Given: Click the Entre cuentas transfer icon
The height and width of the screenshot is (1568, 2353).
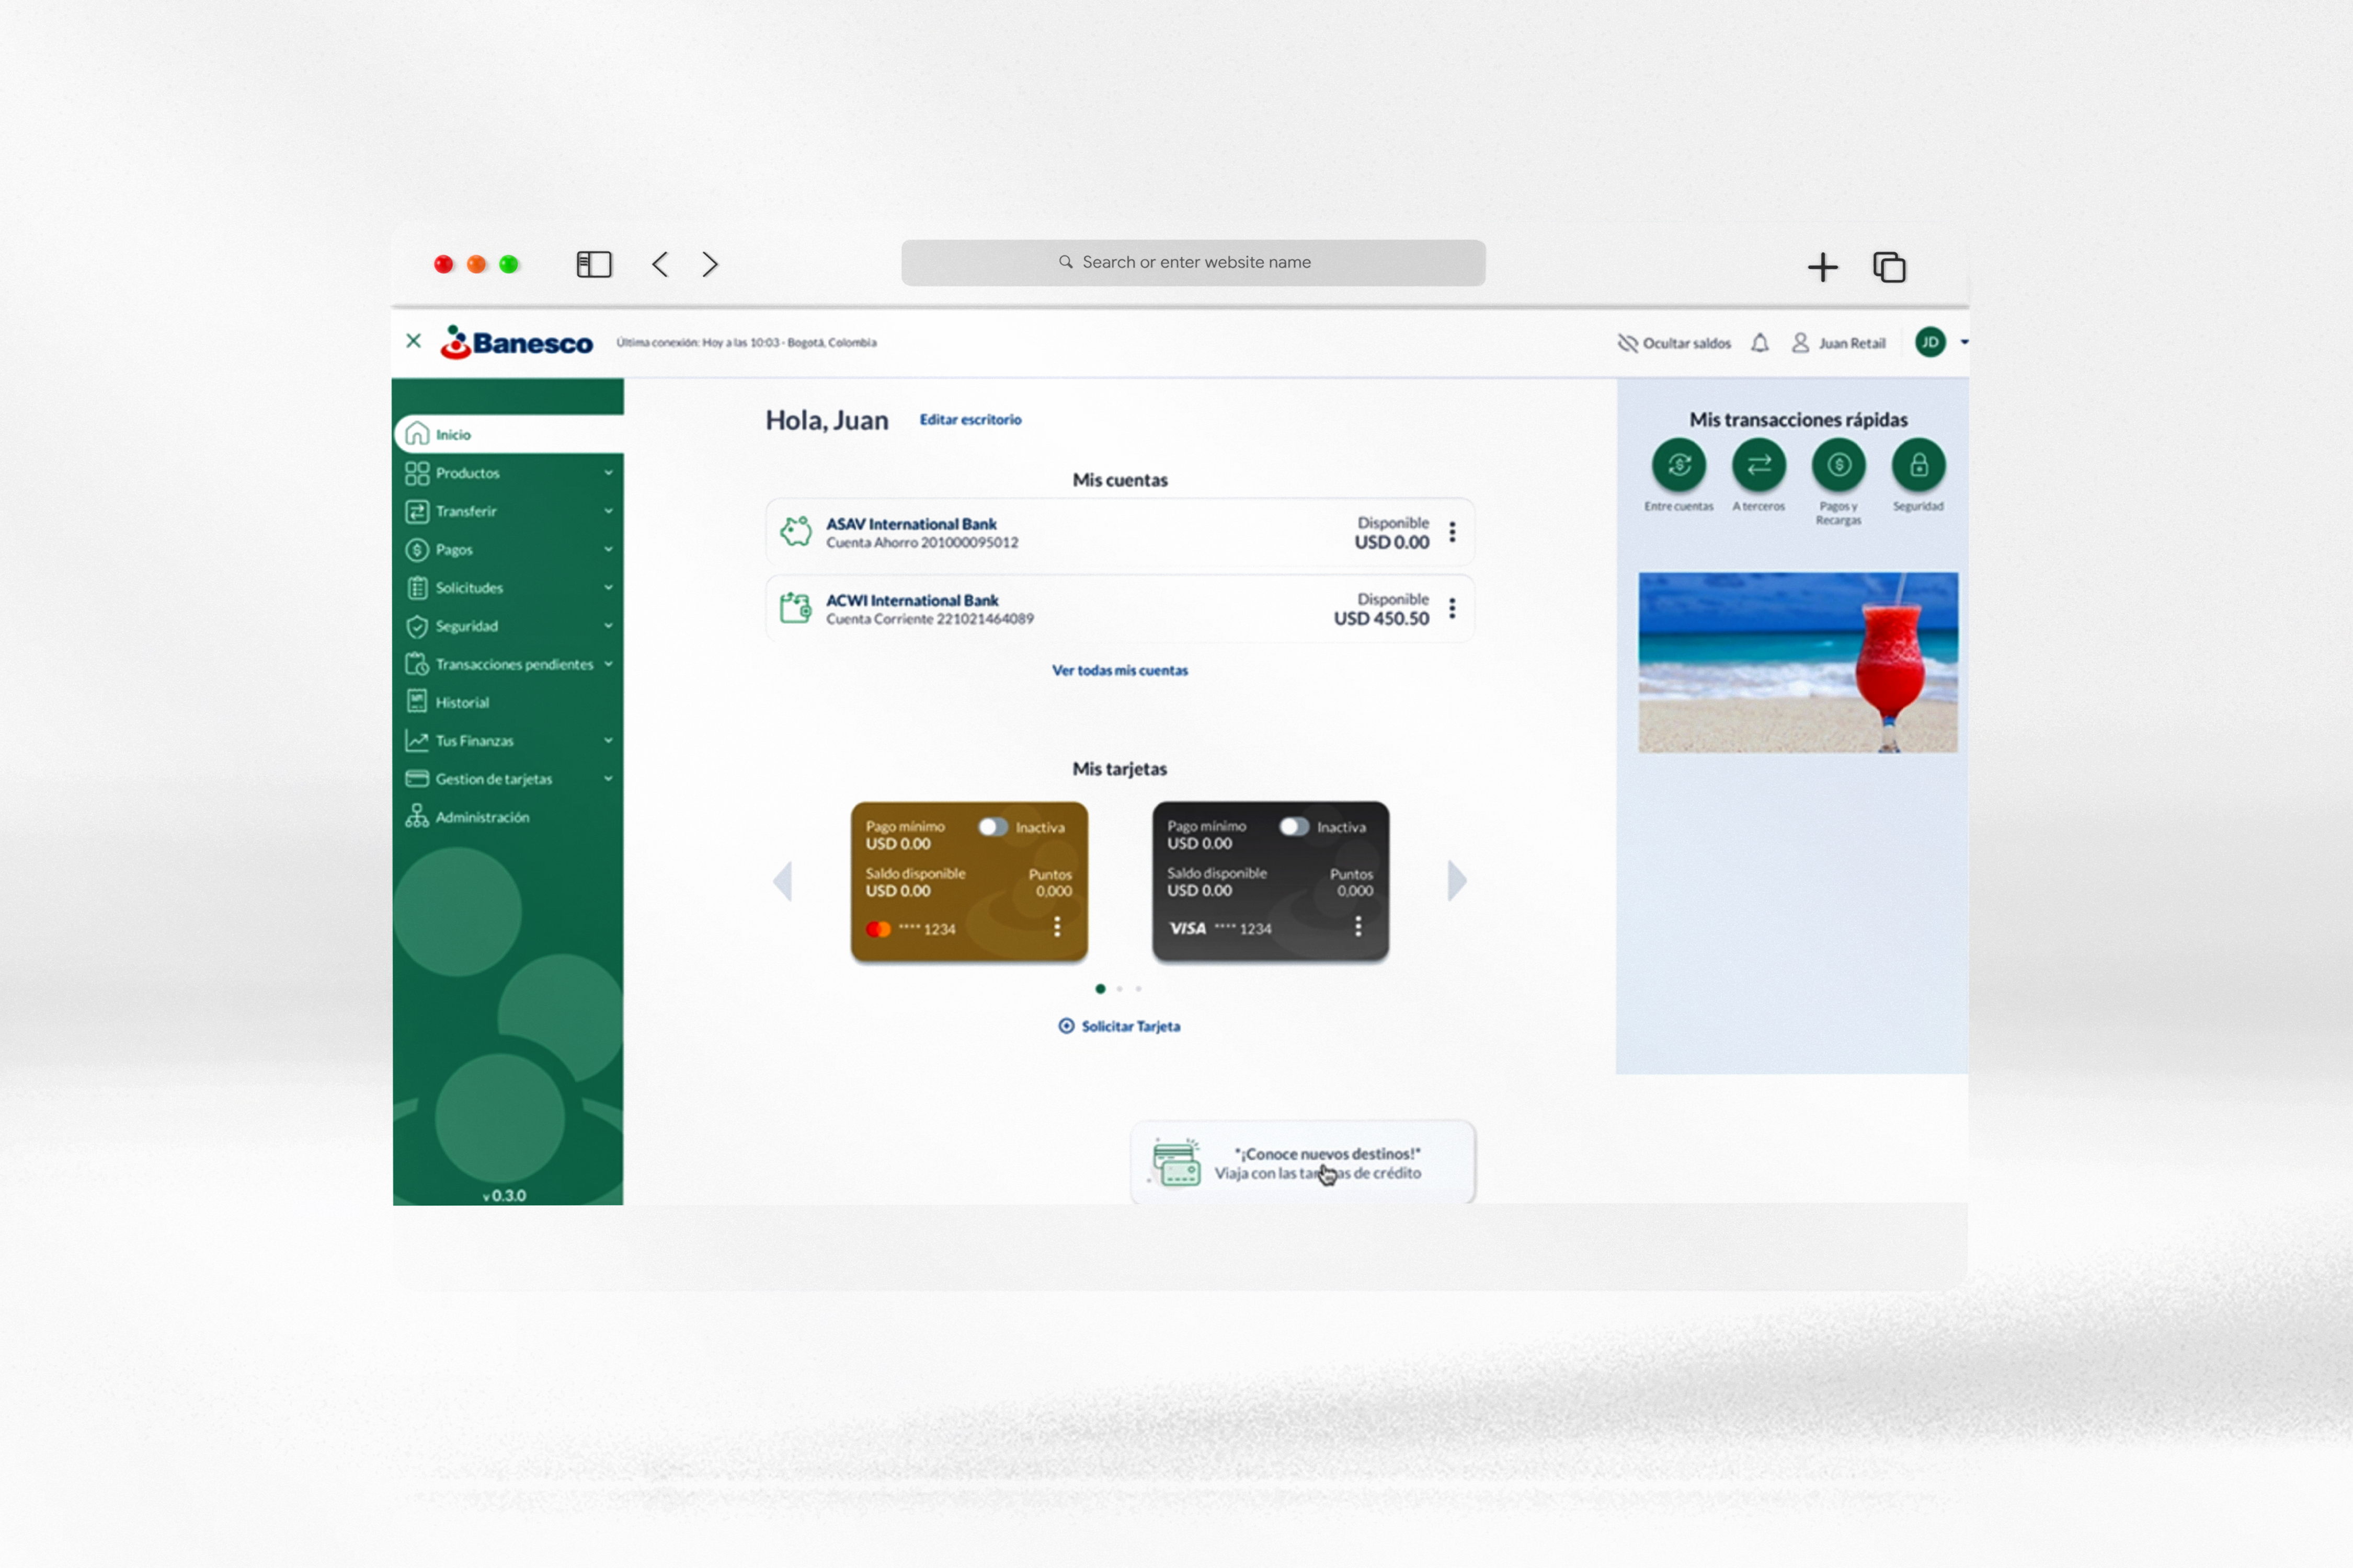Looking at the screenshot, I should (1675, 464).
